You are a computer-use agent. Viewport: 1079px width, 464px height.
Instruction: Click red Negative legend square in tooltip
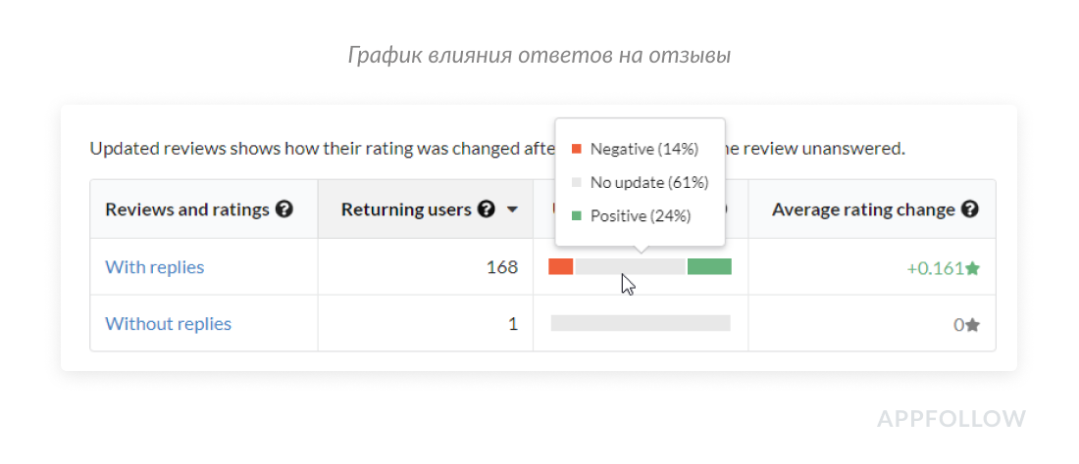(577, 149)
